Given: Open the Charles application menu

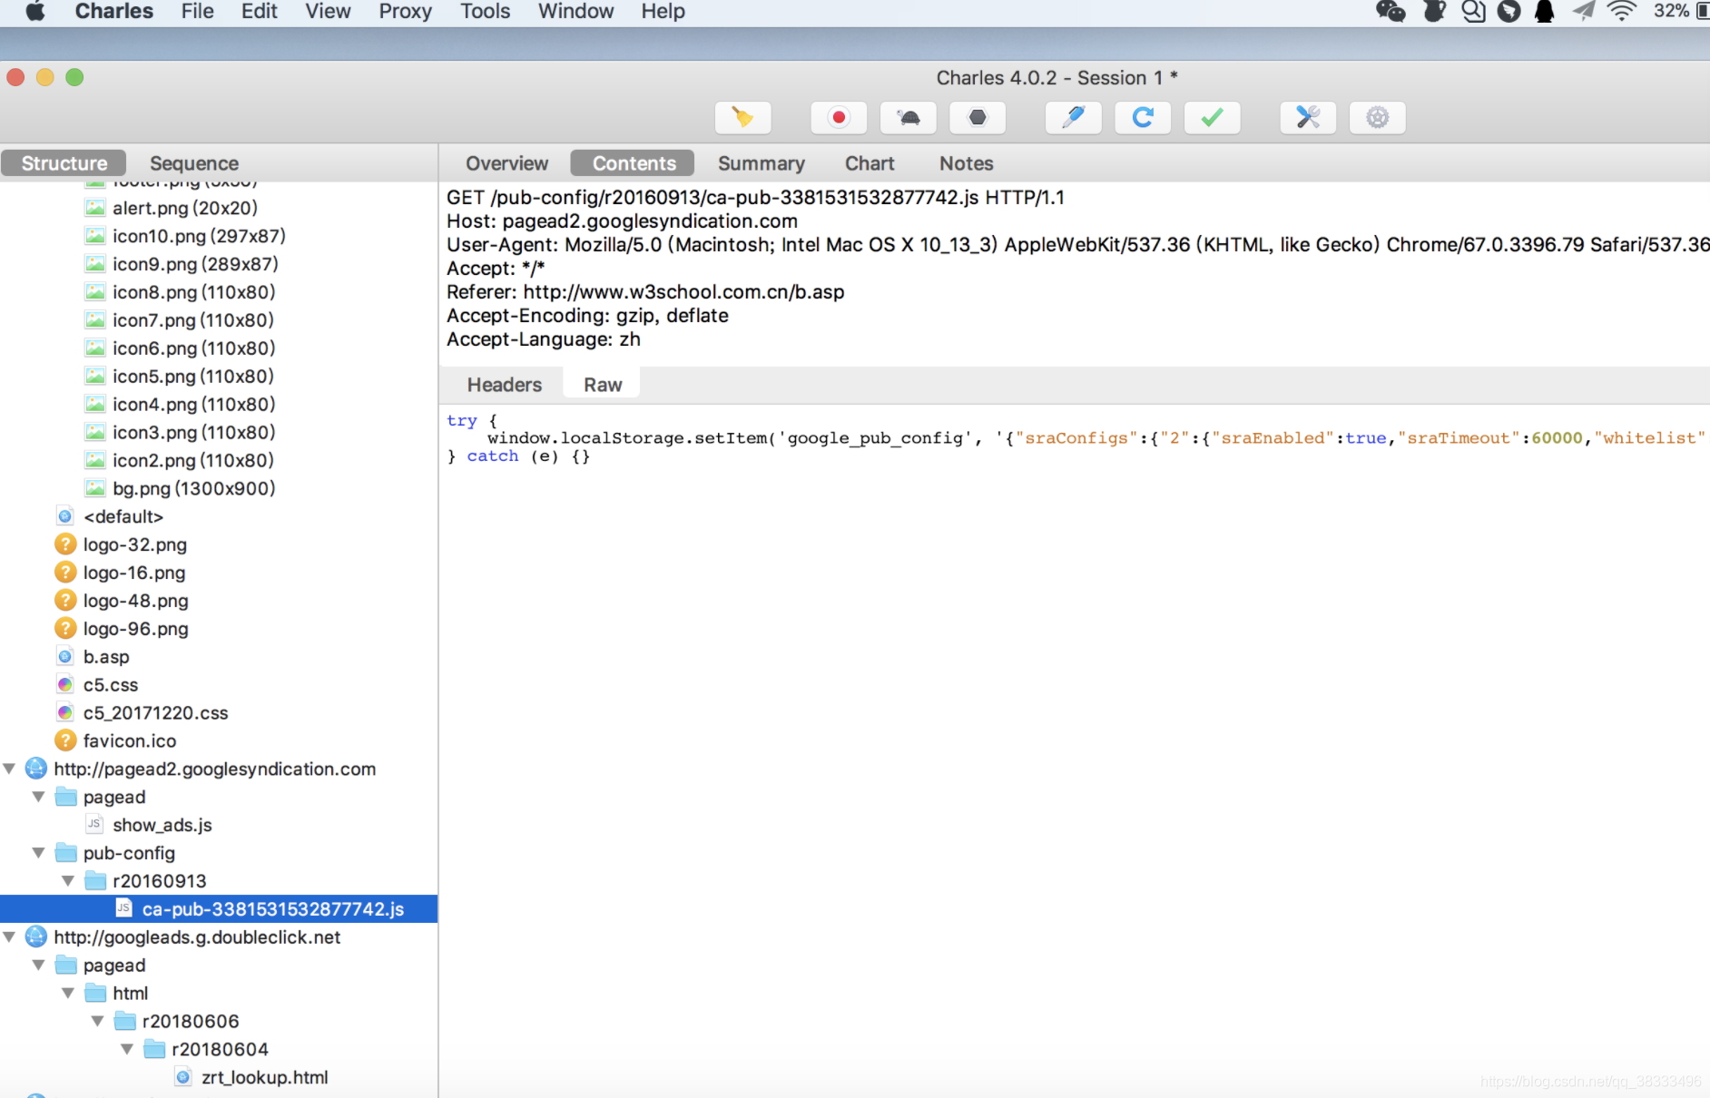Looking at the screenshot, I should 113,12.
